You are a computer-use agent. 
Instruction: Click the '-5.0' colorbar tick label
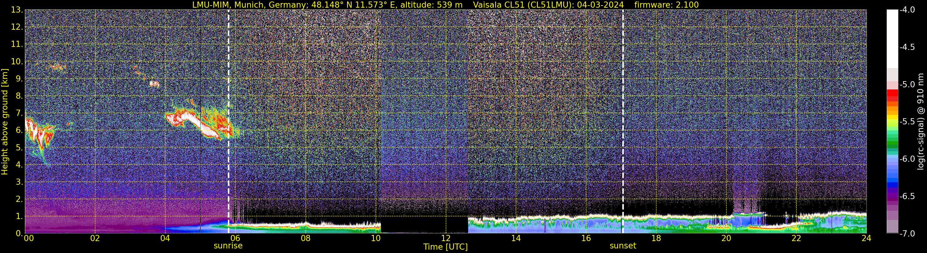pyautogui.click(x=907, y=85)
